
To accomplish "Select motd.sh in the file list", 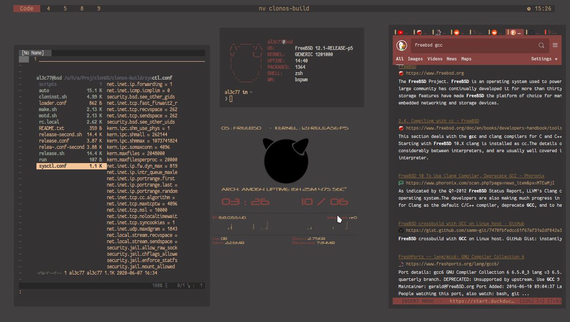I will click(69, 115).
